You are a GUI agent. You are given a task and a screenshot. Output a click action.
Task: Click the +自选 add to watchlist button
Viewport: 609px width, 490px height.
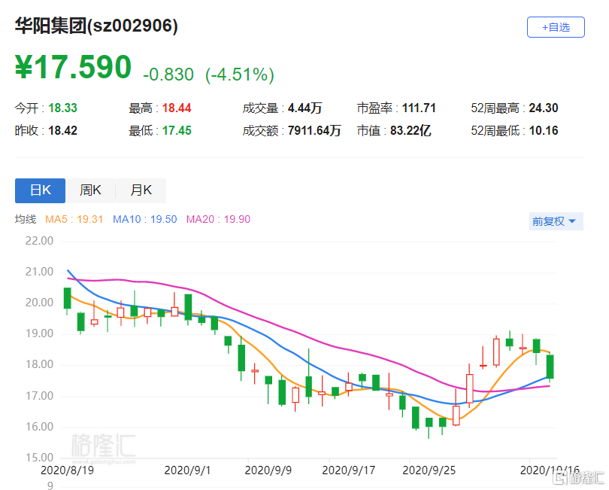click(556, 27)
